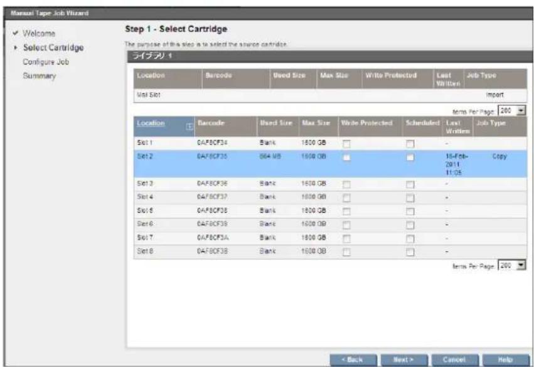Select the Slot 5 row
This screenshot has height=367, width=534.
(x=330, y=211)
